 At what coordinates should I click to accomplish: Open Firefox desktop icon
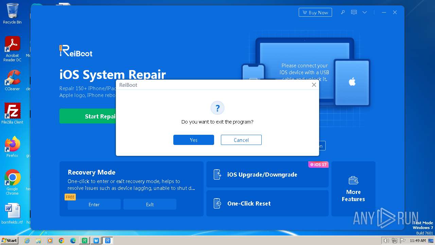click(12, 147)
